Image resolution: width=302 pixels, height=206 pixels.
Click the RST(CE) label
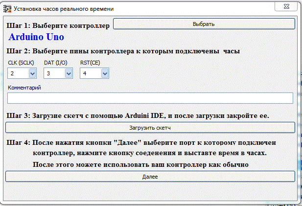[x=90, y=63]
